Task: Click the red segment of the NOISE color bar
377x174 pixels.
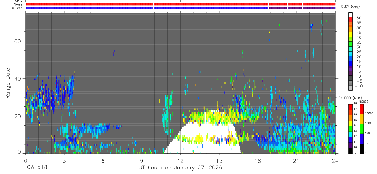Action: (x=362, y=109)
